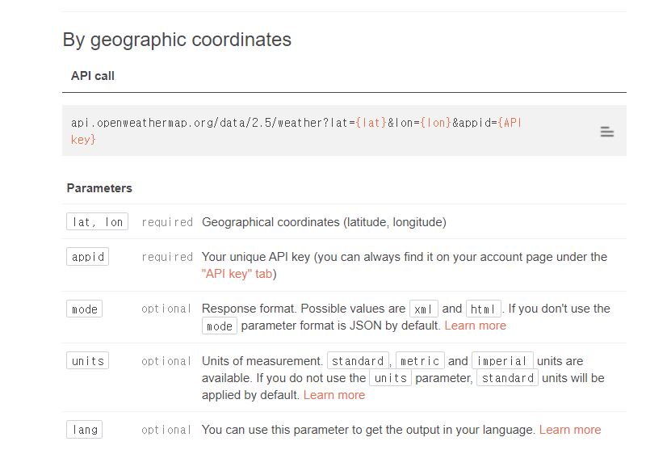Viewport: 667px width, 475px height.
Task: Click the Parameters section heading
Action: point(99,188)
